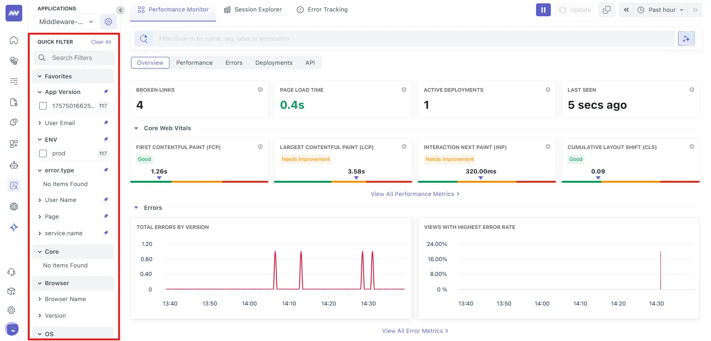
Task: Pause live data refresh
Action: tap(543, 10)
